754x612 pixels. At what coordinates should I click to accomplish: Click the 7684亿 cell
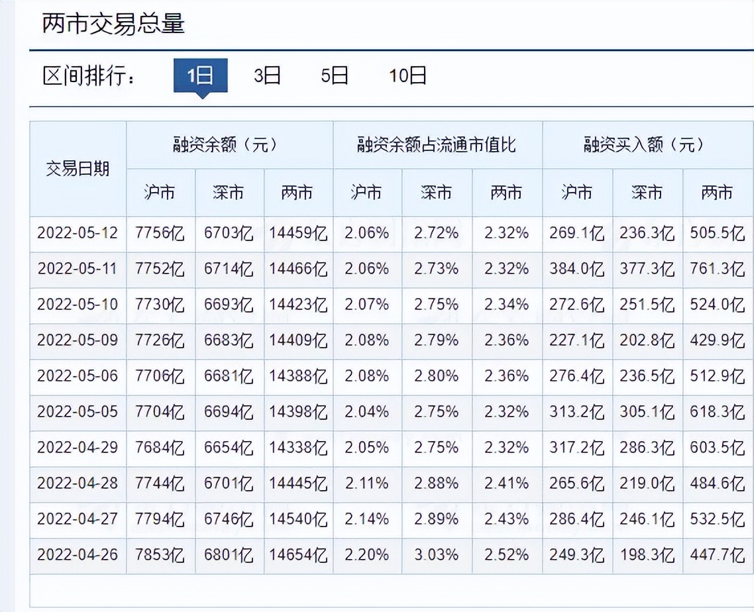click(x=160, y=448)
